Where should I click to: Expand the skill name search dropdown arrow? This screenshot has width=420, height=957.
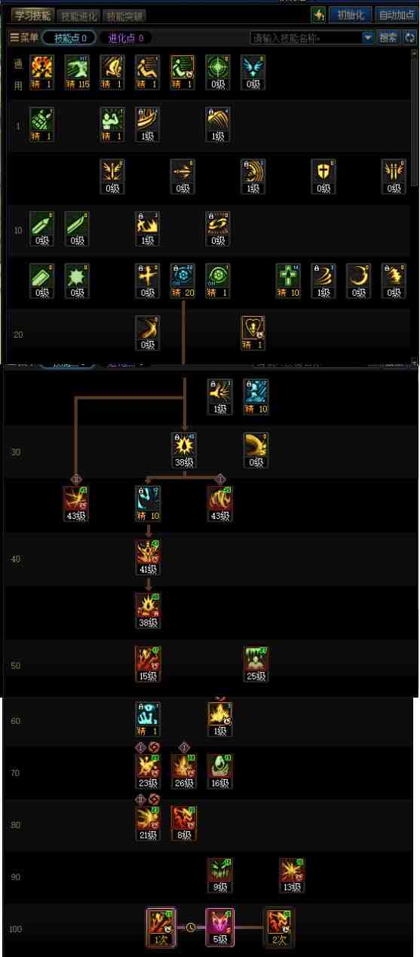367,38
